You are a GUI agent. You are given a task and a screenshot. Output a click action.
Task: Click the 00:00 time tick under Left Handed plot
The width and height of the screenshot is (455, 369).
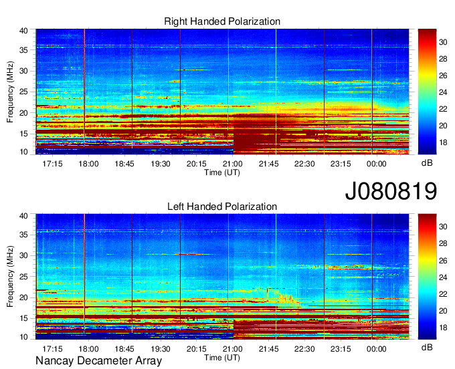point(376,349)
